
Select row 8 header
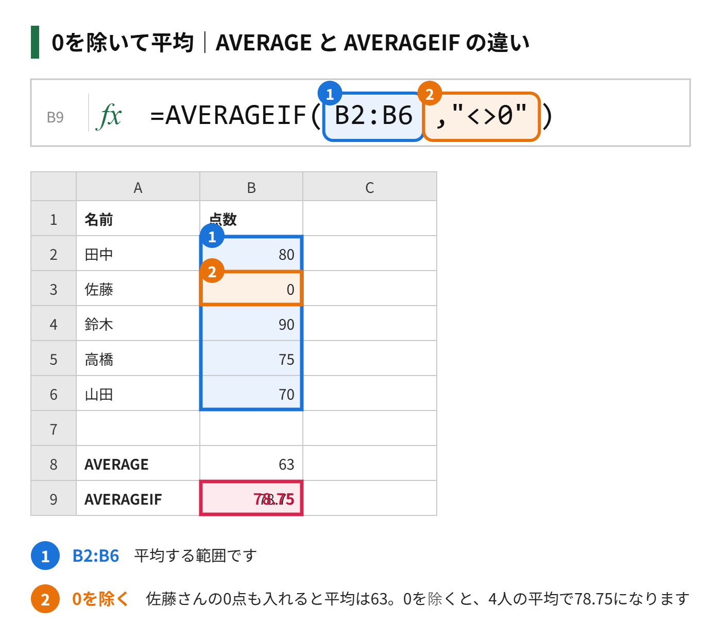coord(54,463)
